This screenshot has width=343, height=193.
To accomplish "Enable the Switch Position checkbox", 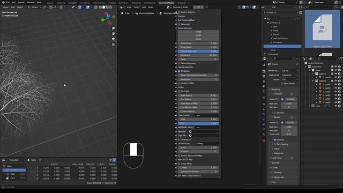I will (179, 12).
